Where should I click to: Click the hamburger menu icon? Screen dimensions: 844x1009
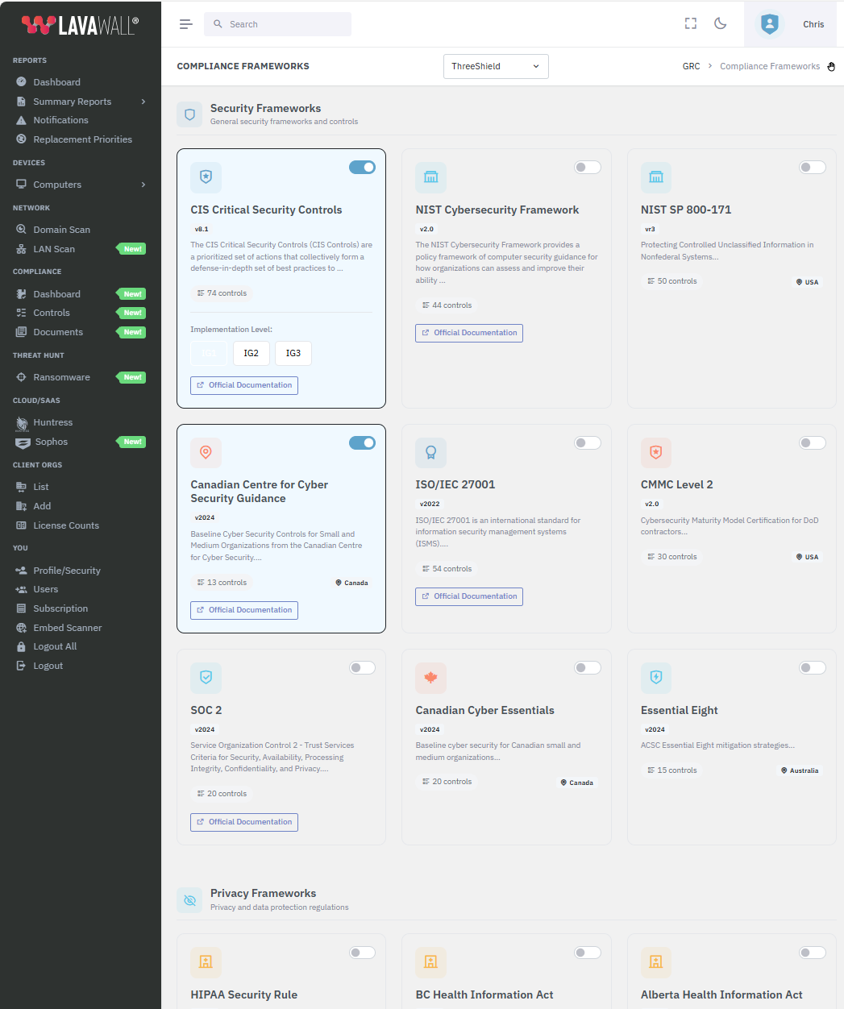(185, 24)
